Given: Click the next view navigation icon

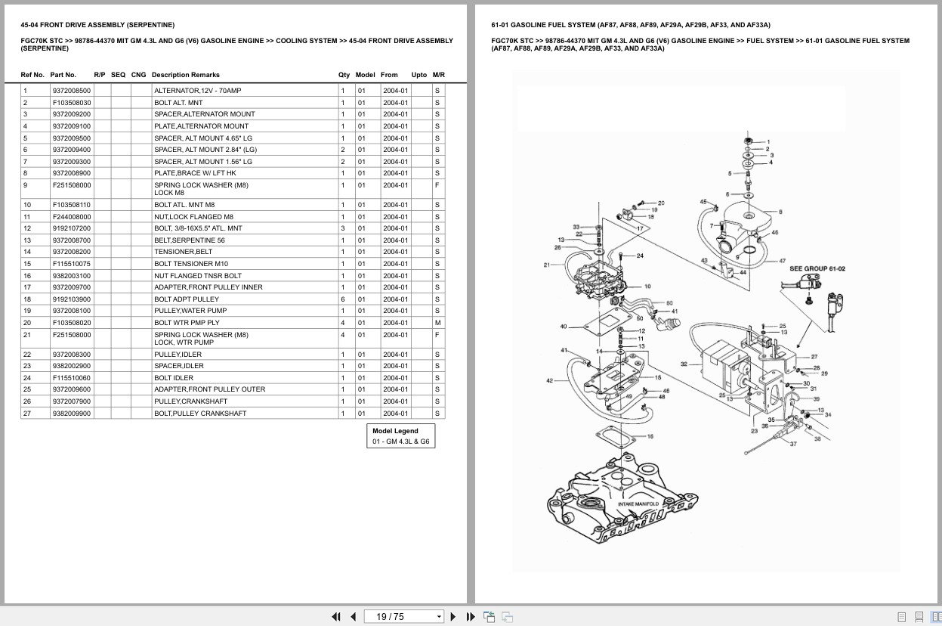Looking at the screenshot, I should [x=507, y=617].
